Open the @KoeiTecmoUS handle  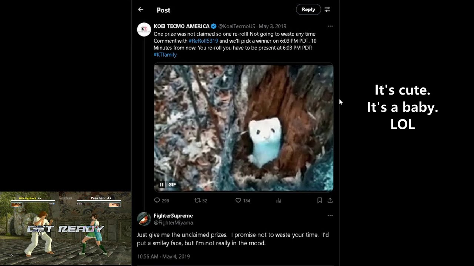pos(237,26)
